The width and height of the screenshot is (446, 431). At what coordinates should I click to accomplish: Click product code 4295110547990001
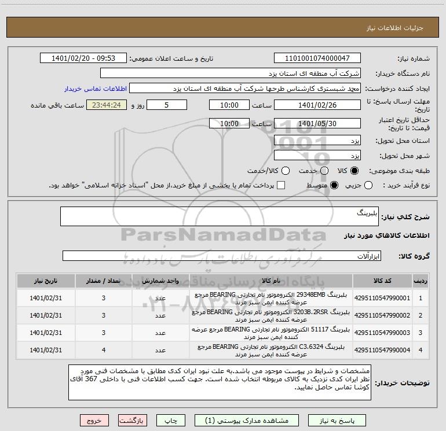(382, 298)
